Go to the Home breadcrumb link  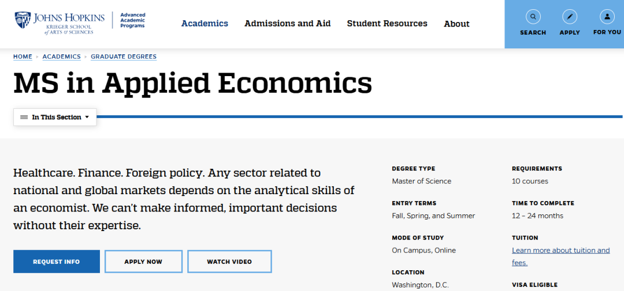click(x=23, y=57)
